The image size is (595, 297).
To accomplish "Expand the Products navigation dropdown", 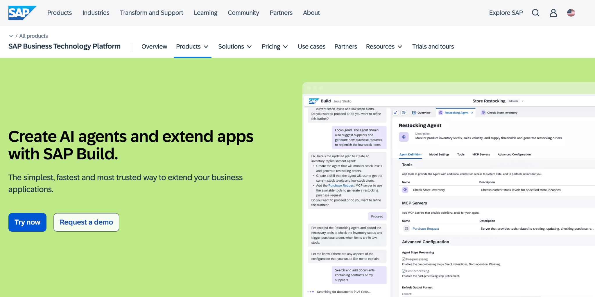I will (x=192, y=46).
